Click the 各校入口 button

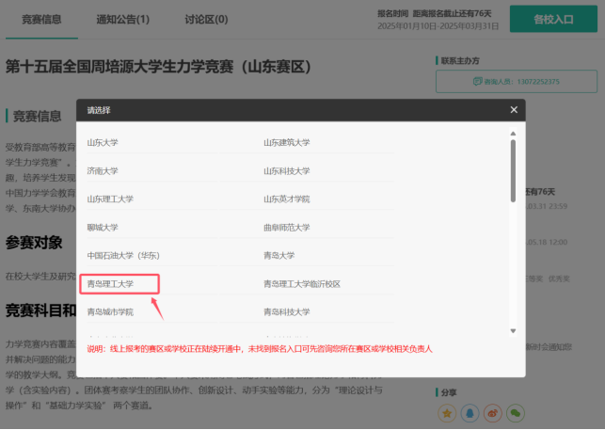tap(553, 19)
